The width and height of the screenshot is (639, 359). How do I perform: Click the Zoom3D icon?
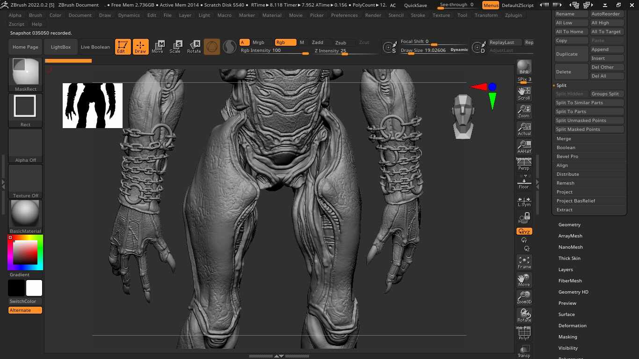[524, 298]
